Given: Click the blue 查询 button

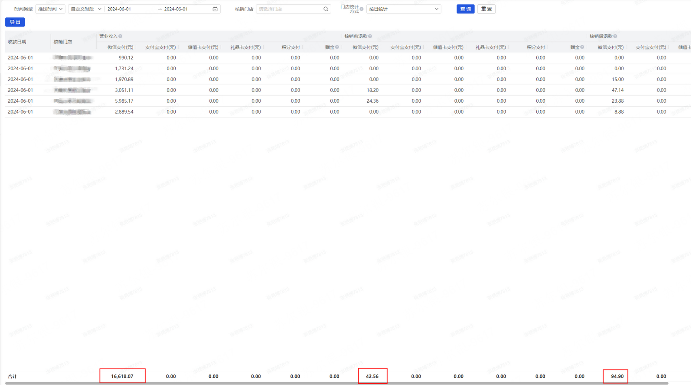Looking at the screenshot, I should [465, 9].
